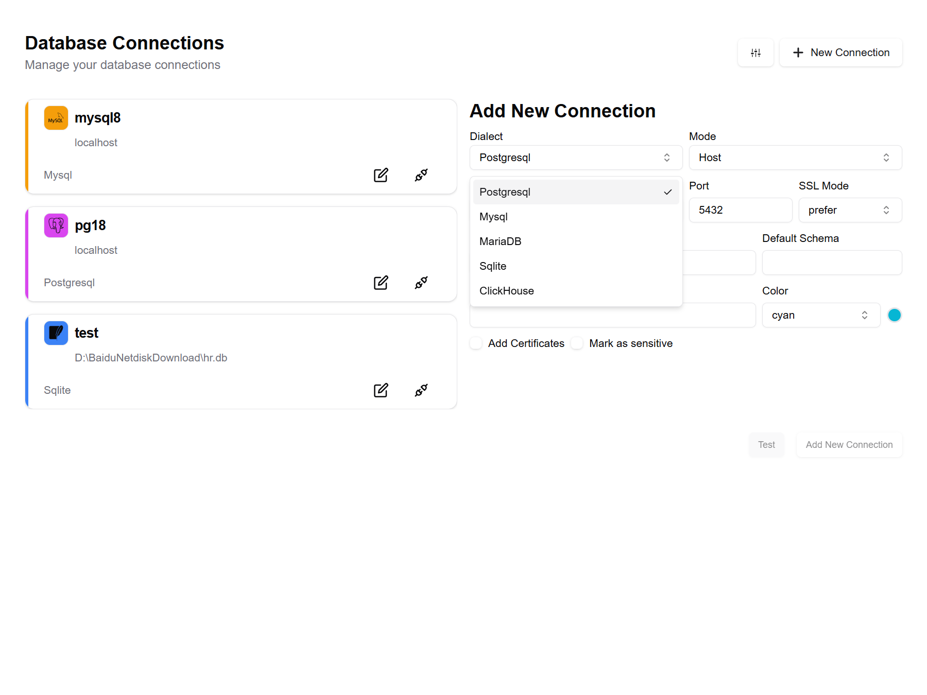Edit the test Sqlite connection

click(381, 390)
